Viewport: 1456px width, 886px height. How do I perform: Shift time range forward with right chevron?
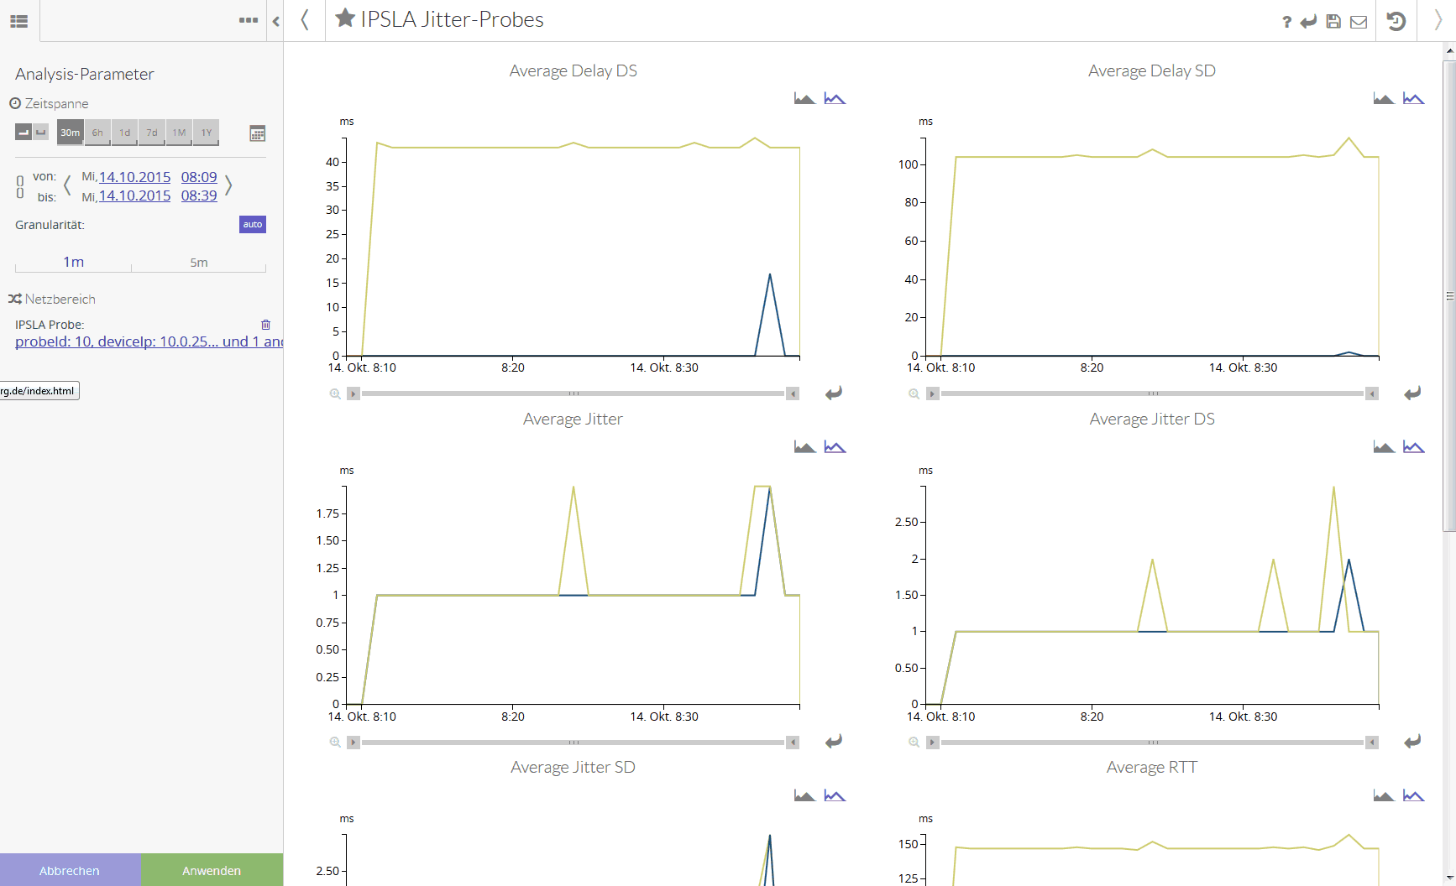pyautogui.click(x=228, y=185)
